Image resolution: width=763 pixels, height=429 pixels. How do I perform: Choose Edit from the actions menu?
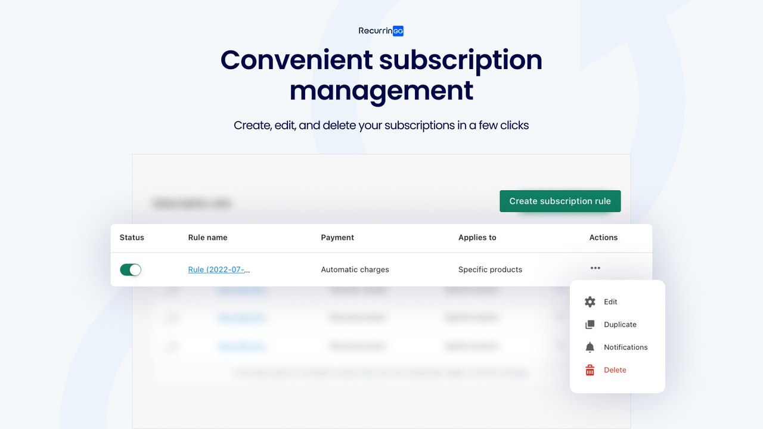point(610,302)
